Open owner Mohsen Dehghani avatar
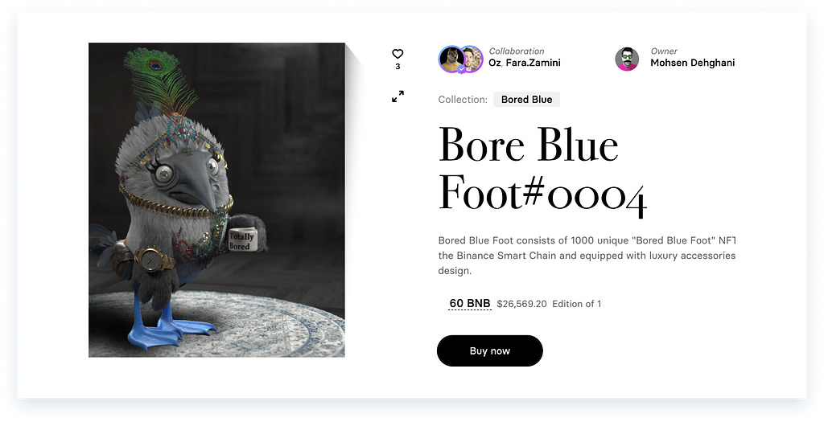824x422 pixels. click(x=627, y=59)
